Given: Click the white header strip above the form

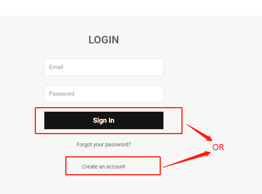Looking at the screenshot, I should coord(131,8).
